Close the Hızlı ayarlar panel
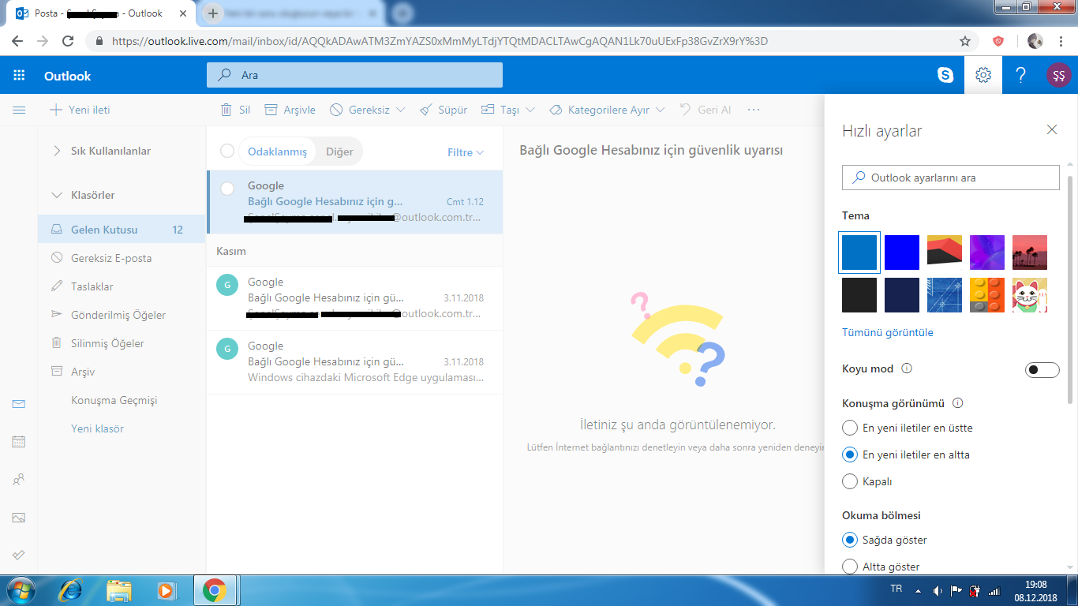This screenshot has width=1078, height=606. point(1051,129)
